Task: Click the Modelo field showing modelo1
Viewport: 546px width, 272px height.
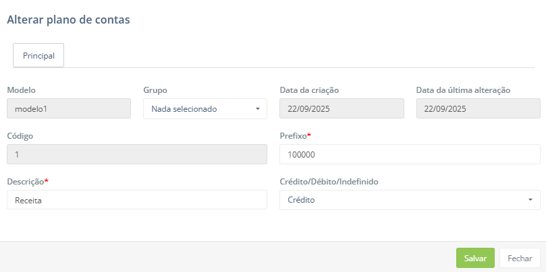Action: 69,108
